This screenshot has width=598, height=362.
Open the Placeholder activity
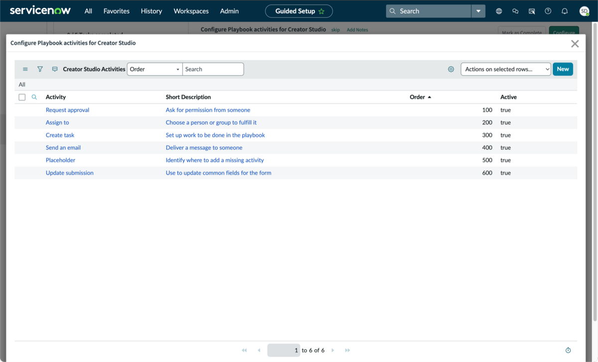tap(60, 160)
